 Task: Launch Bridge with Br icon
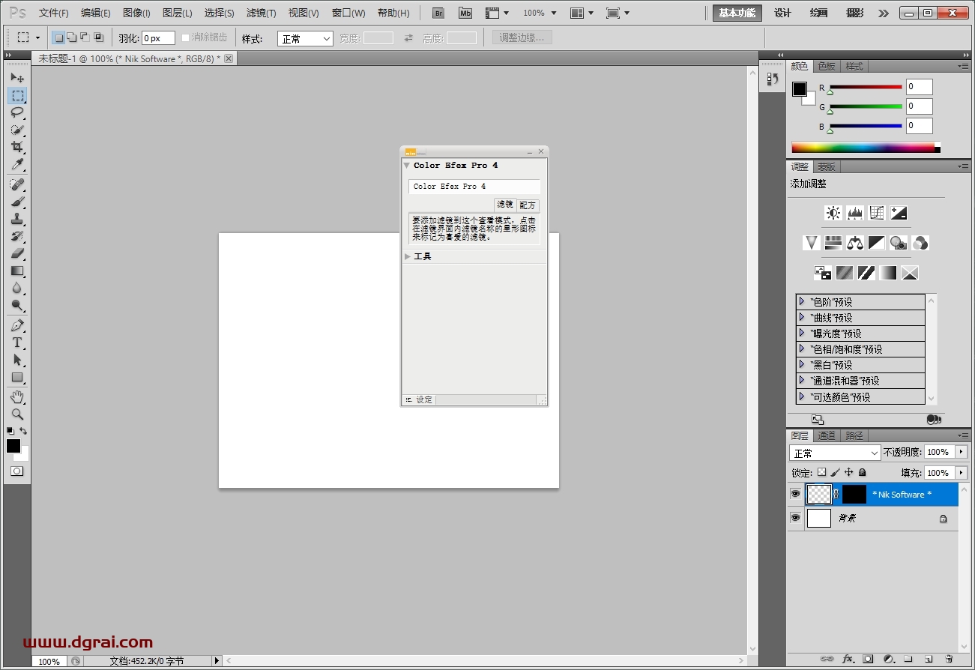pos(440,13)
